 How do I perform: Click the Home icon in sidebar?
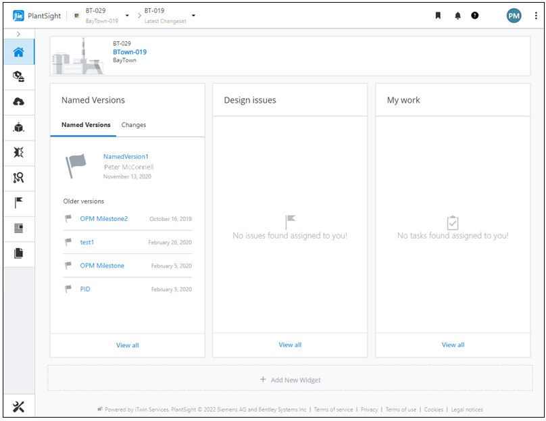[x=19, y=52]
